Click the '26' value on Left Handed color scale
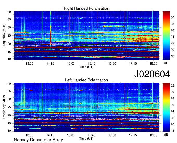 pos(172,105)
